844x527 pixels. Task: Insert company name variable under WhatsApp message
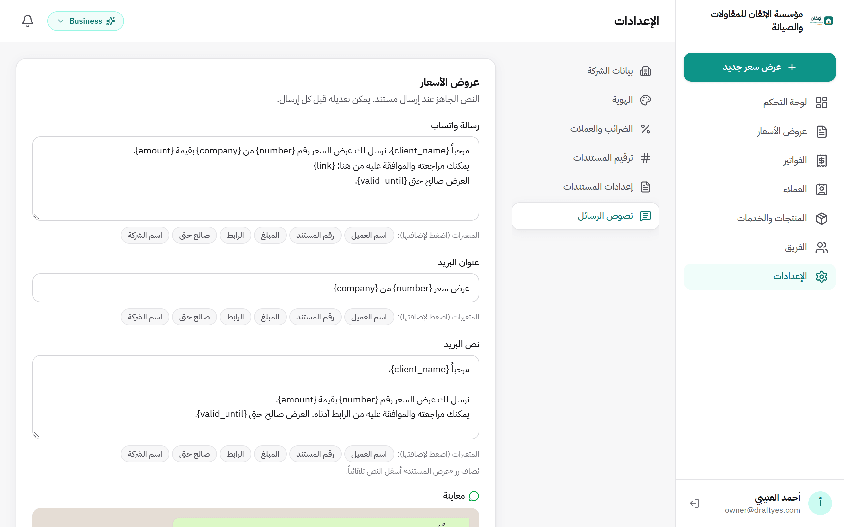click(145, 235)
